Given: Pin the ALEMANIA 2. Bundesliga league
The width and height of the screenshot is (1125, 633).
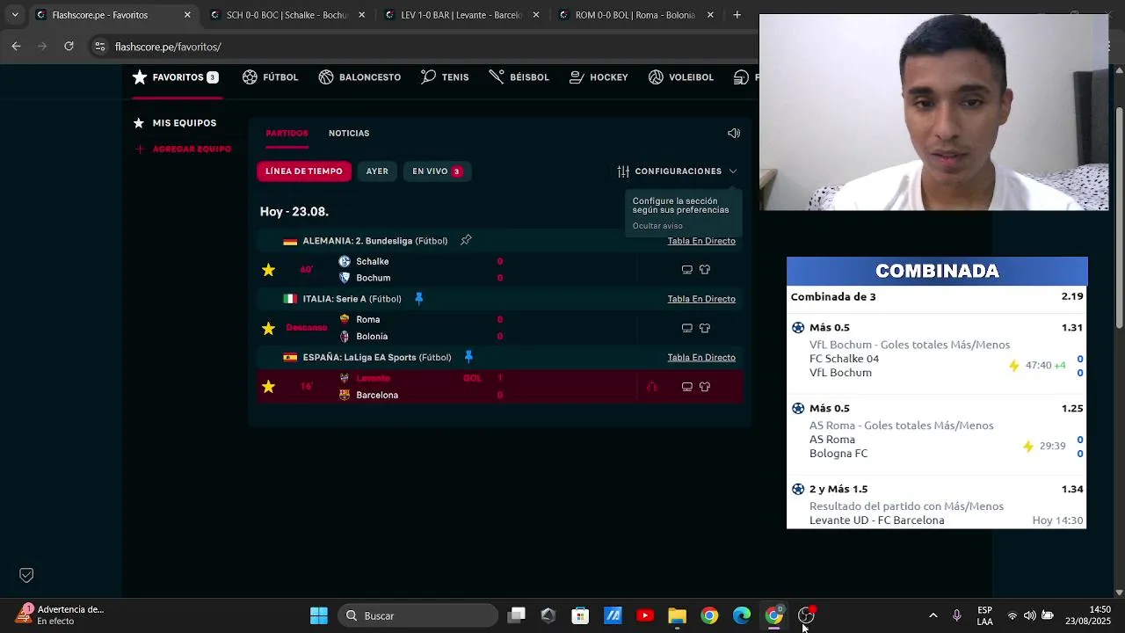Looking at the screenshot, I should pyautogui.click(x=466, y=240).
